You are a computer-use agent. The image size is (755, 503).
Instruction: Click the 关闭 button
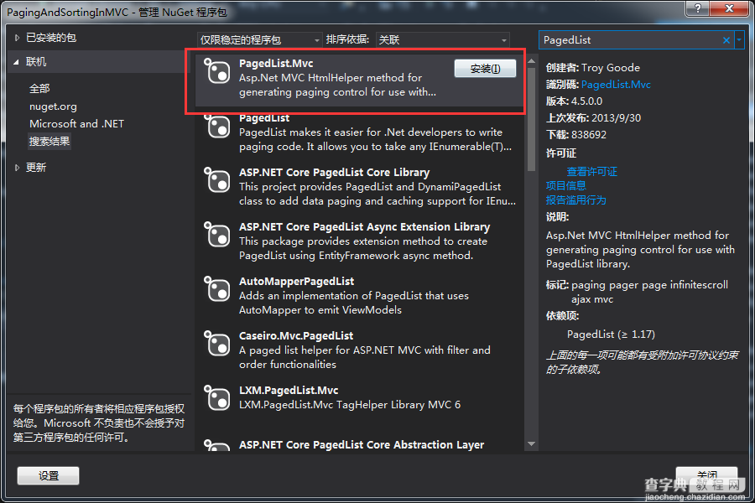(x=706, y=475)
